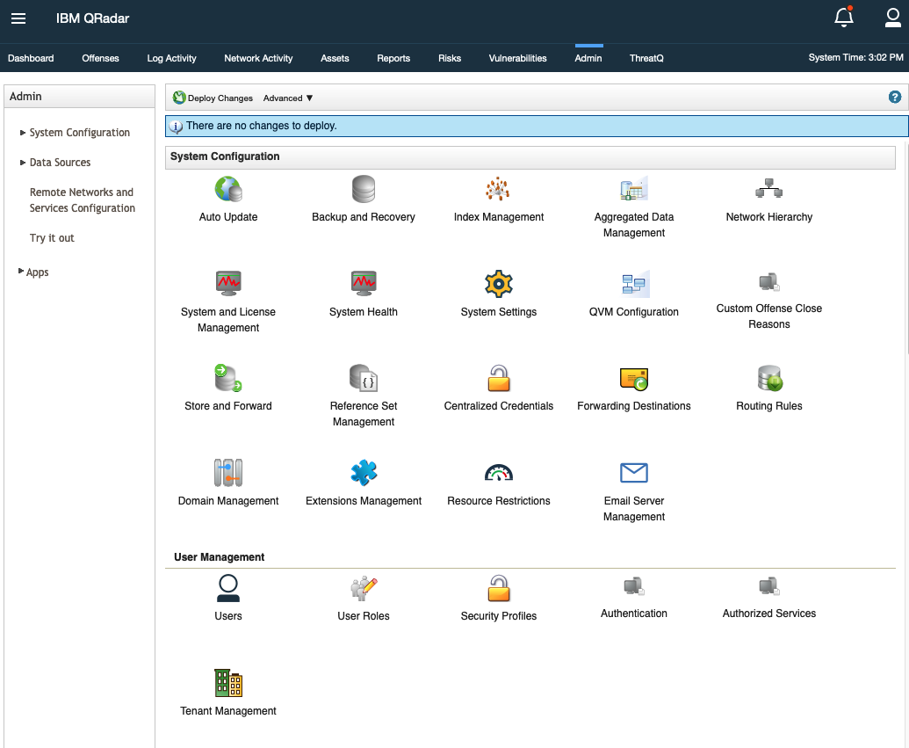
Task: Switch to the Vulnerabilities tab
Action: click(x=517, y=58)
